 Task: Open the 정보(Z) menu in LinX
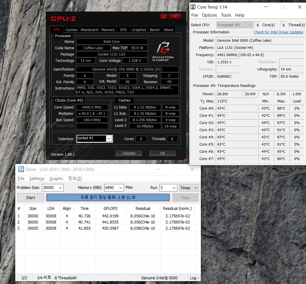tap(75, 178)
